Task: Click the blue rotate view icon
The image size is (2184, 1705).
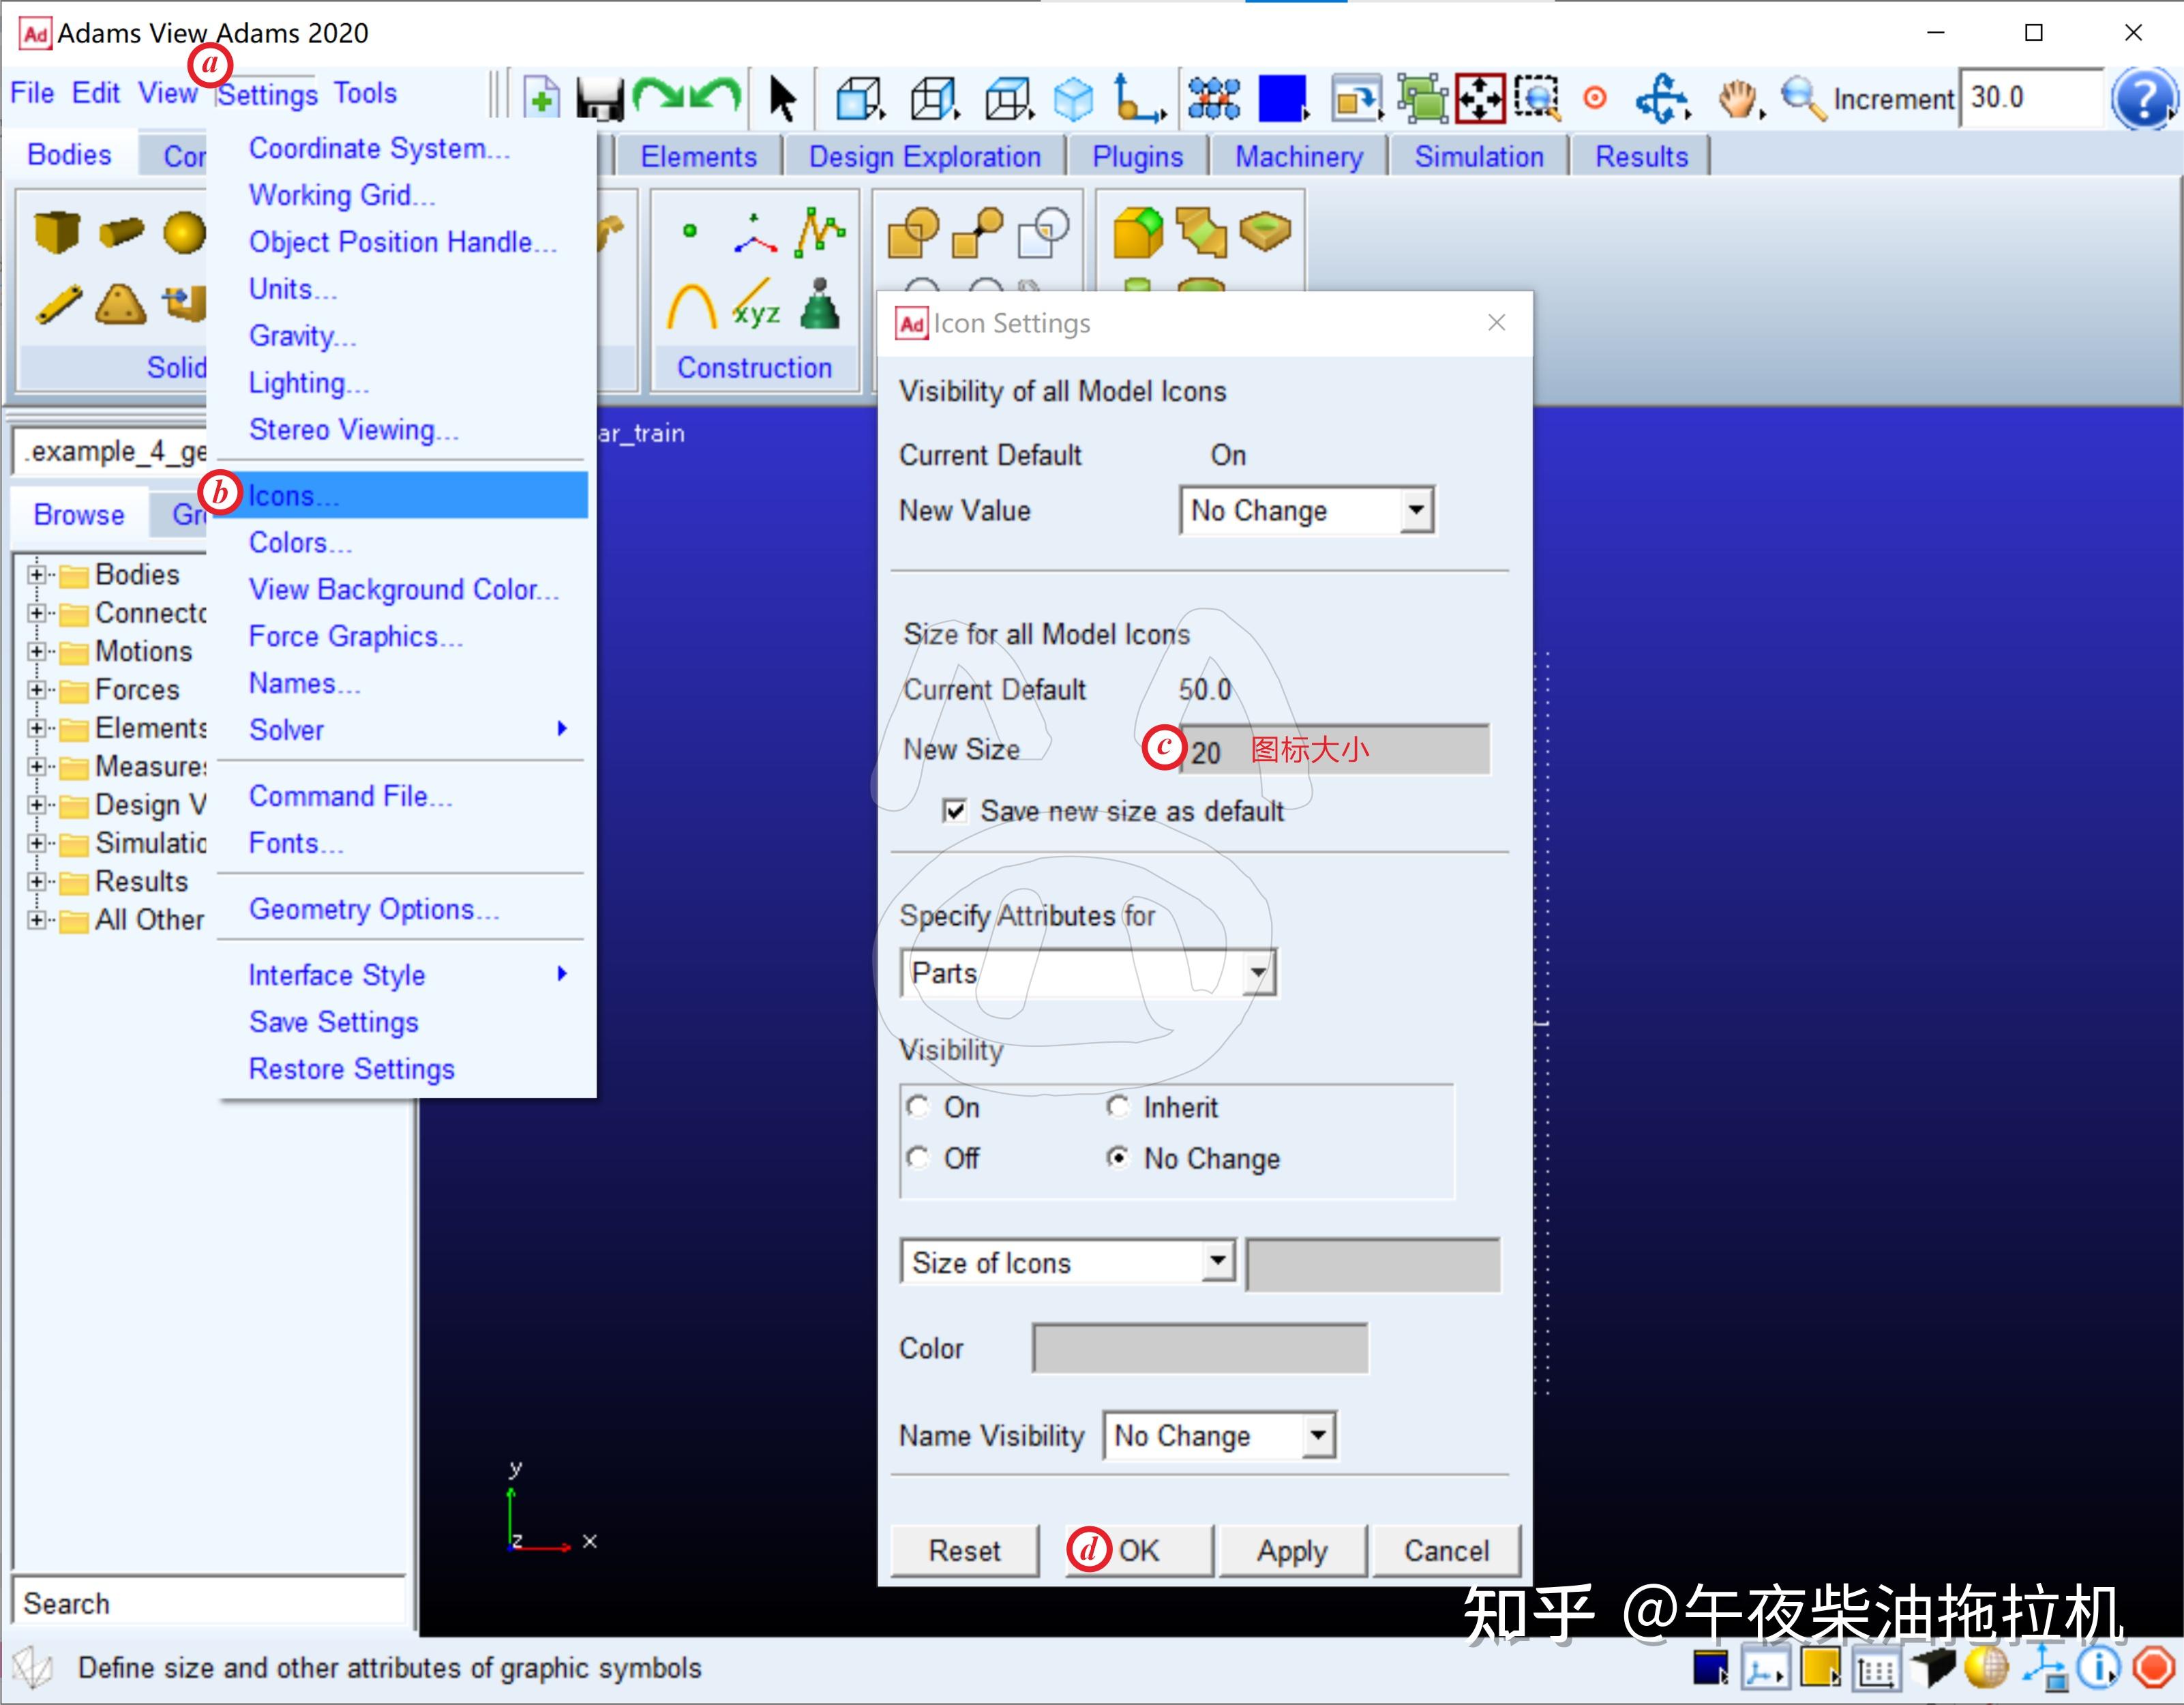Action: [x=1661, y=99]
